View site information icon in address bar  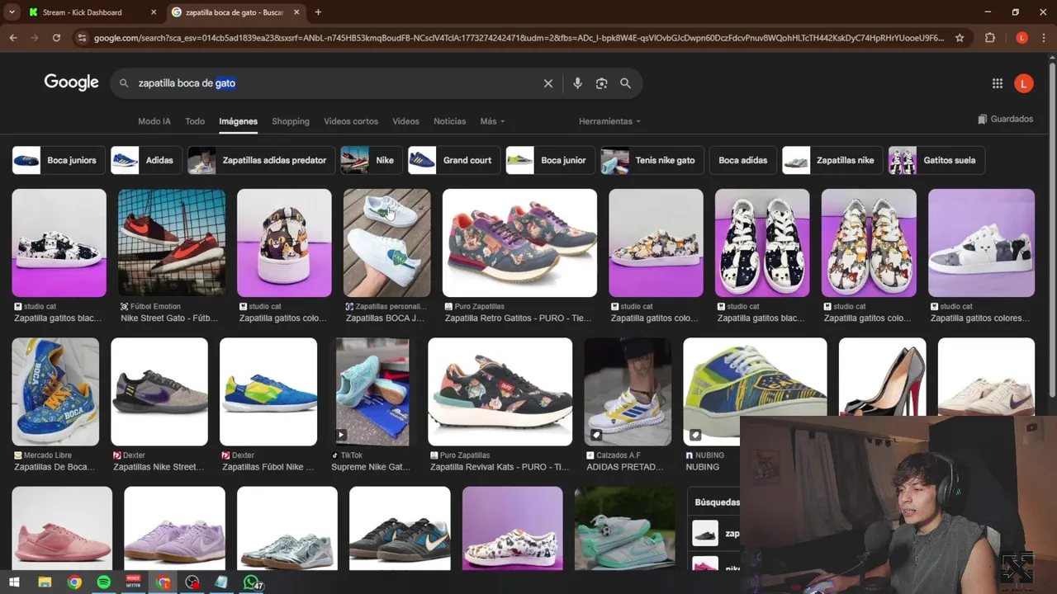point(81,38)
